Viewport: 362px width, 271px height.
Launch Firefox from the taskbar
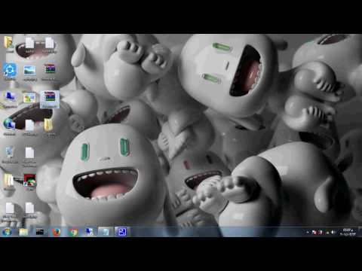tap(57, 232)
